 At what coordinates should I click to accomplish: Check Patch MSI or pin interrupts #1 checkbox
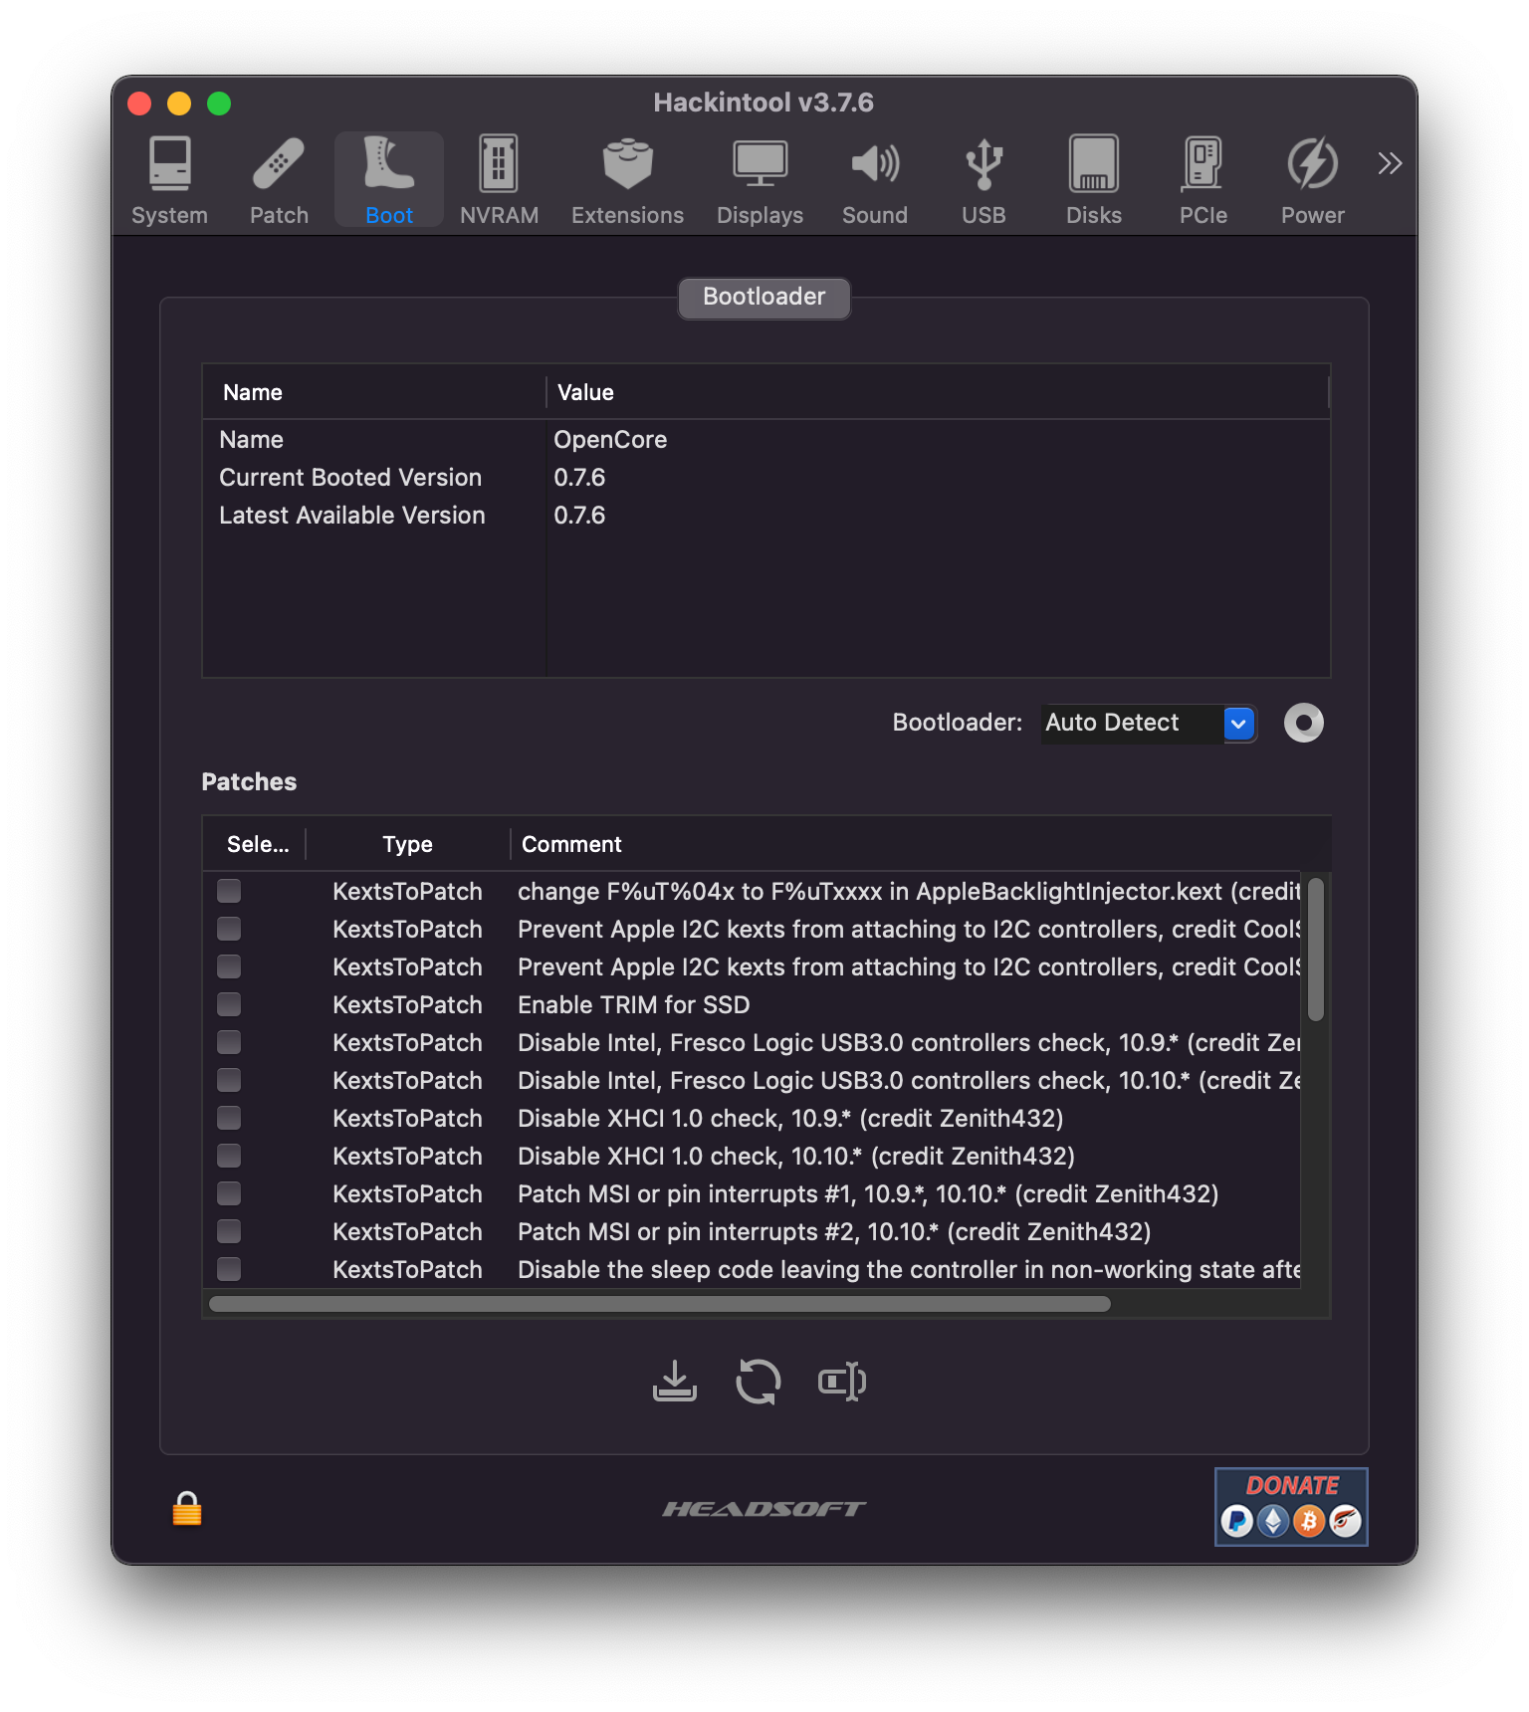(x=229, y=1193)
